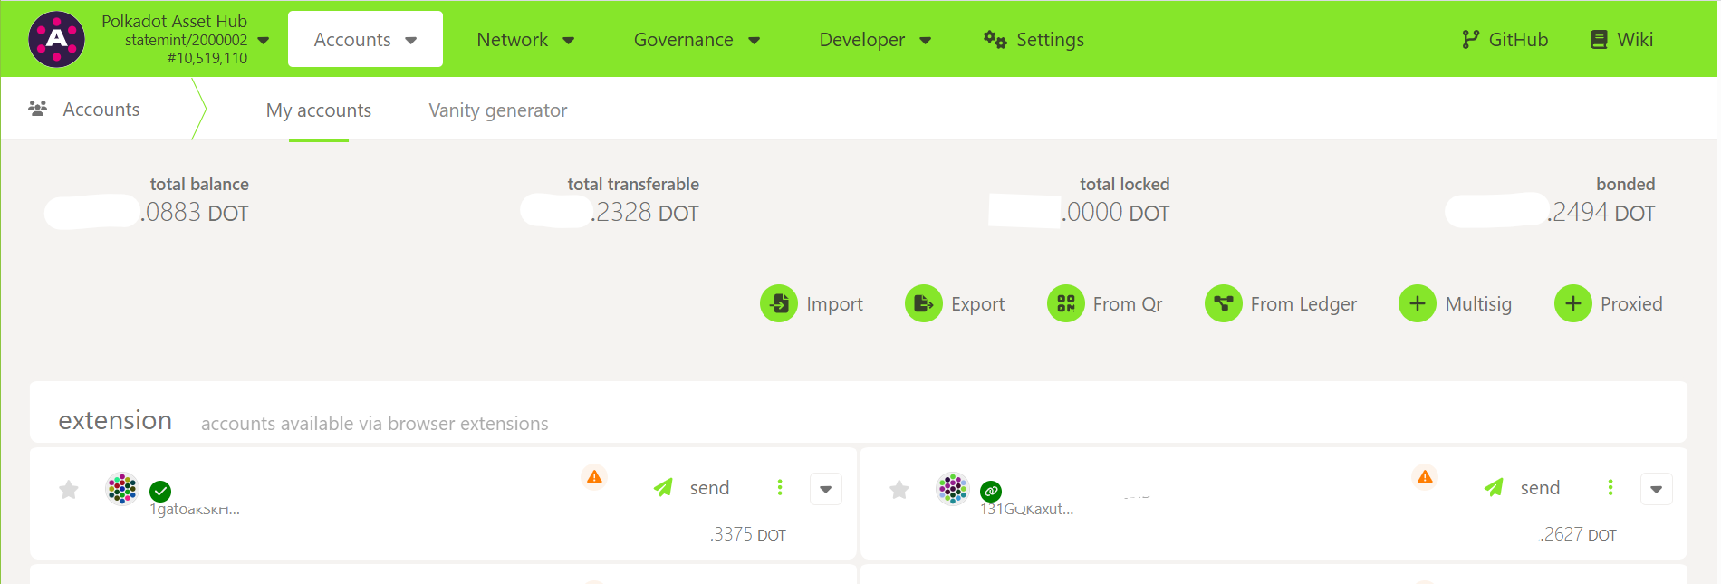Open the Polkadot Asset Hub chain logo
The image size is (1721, 584).
tap(57, 40)
